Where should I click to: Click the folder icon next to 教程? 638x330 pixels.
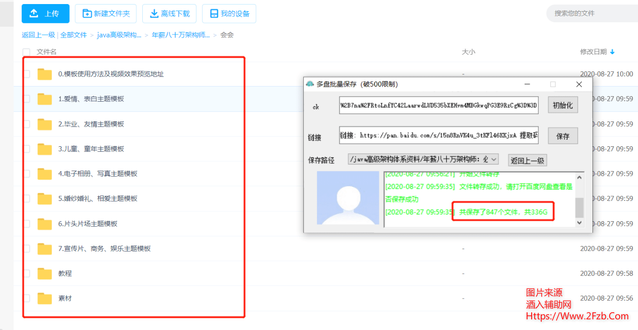[45, 274]
